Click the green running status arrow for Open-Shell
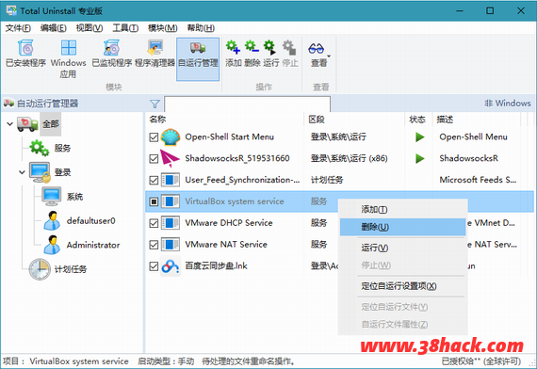Viewport: 537px width, 369px height. [420, 136]
